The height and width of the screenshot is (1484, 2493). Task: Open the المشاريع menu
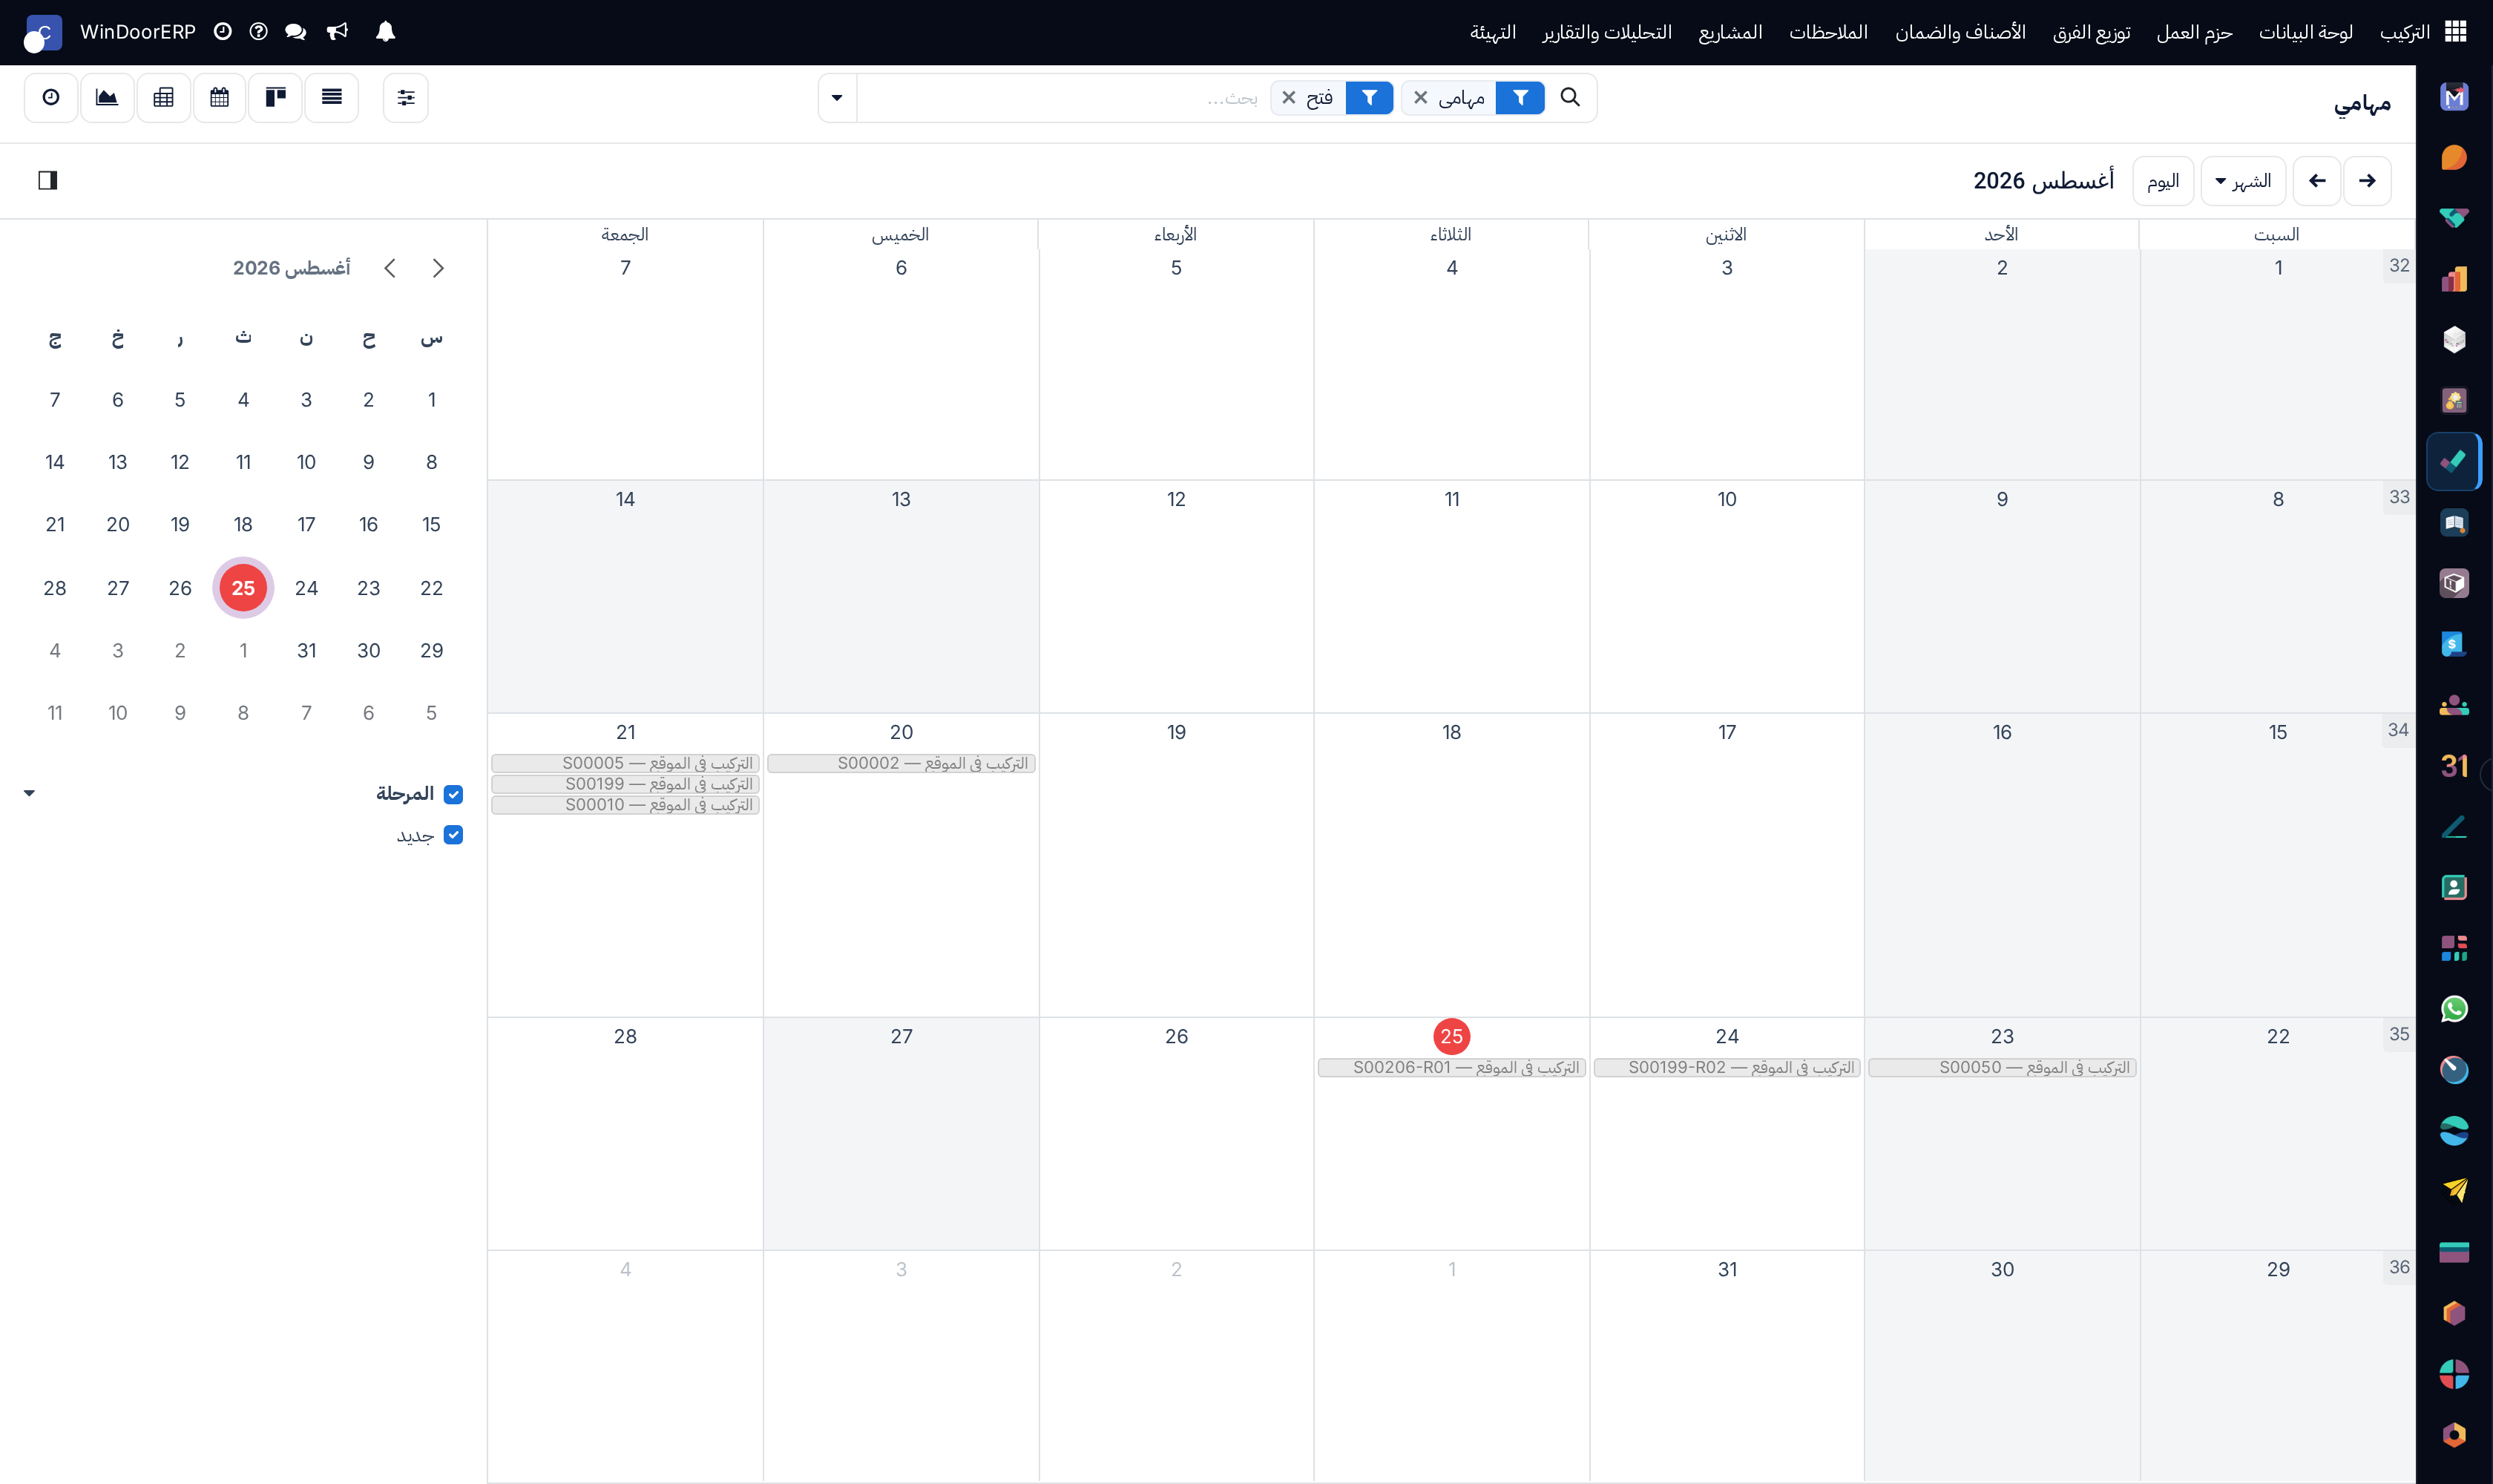pyautogui.click(x=1730, y=32)
